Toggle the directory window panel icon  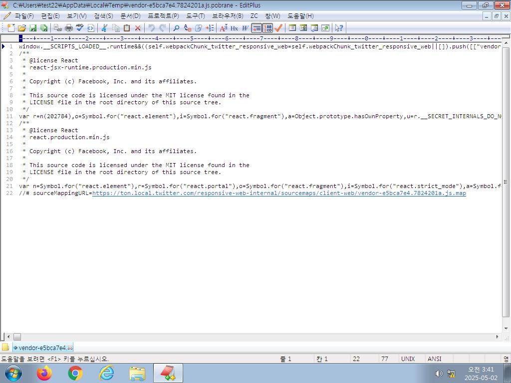pyautogui.click(x=292, y=28)
